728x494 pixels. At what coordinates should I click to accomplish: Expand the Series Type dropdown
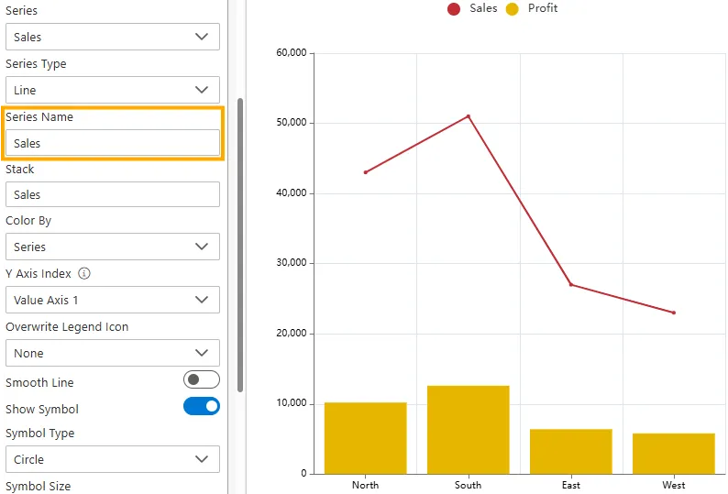112,91
